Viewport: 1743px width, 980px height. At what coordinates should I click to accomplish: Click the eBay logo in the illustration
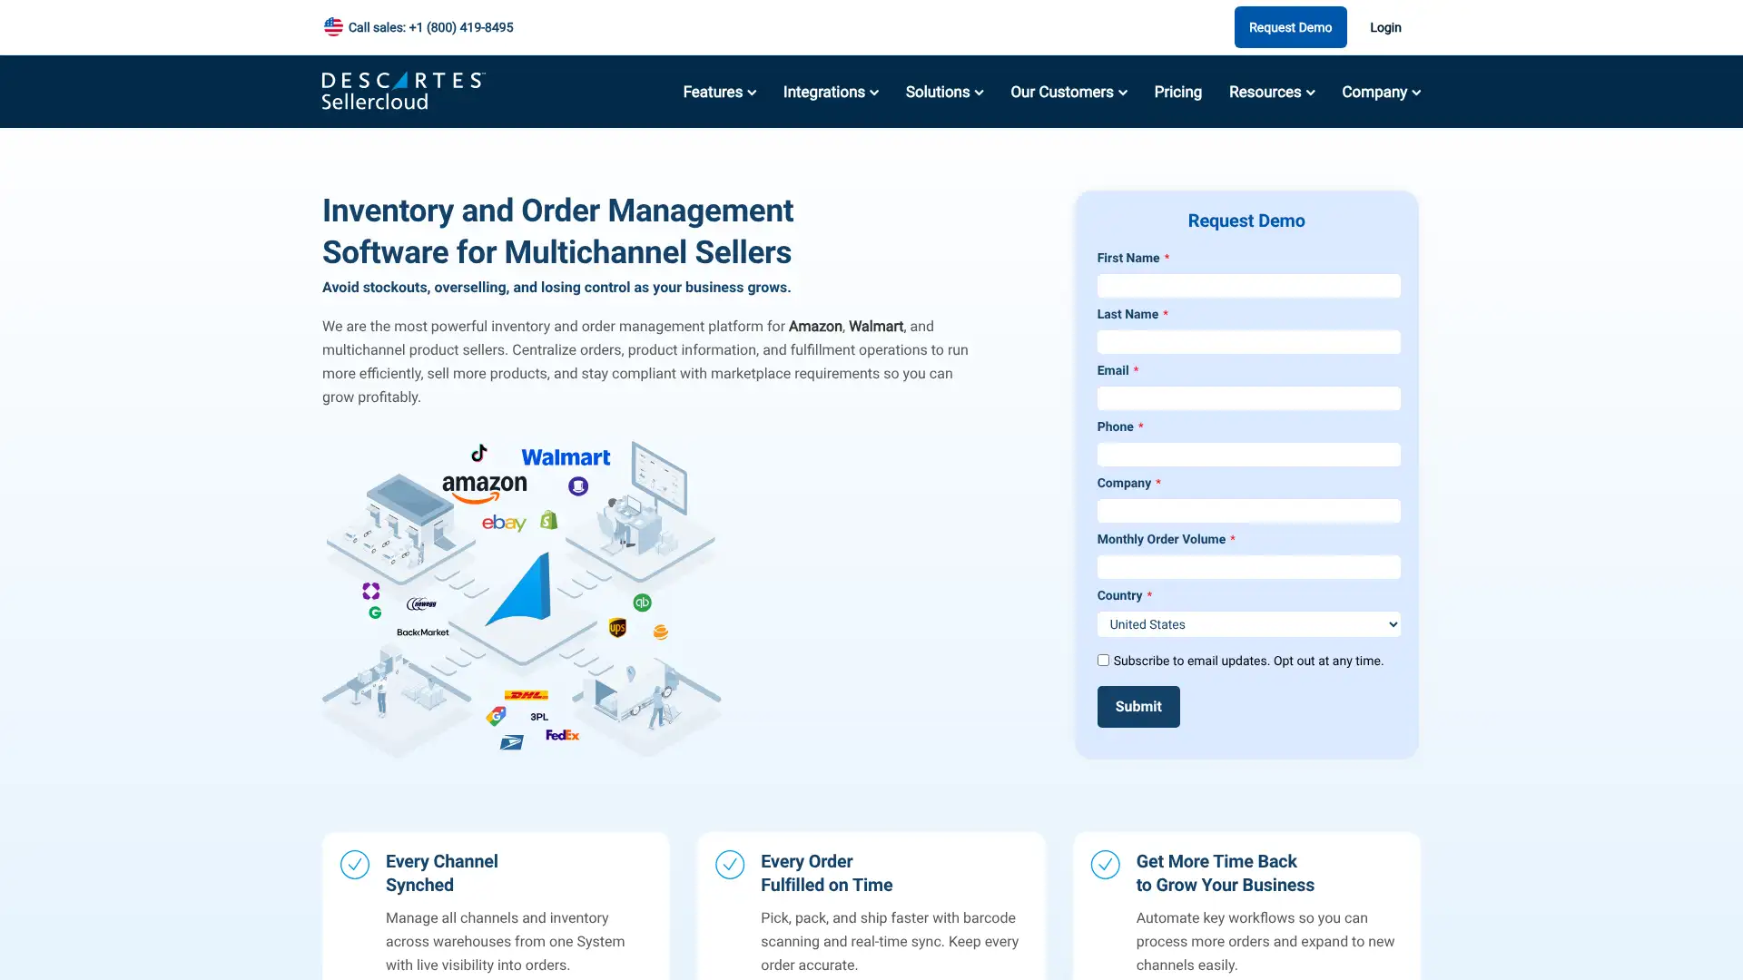tap(504, 523)
